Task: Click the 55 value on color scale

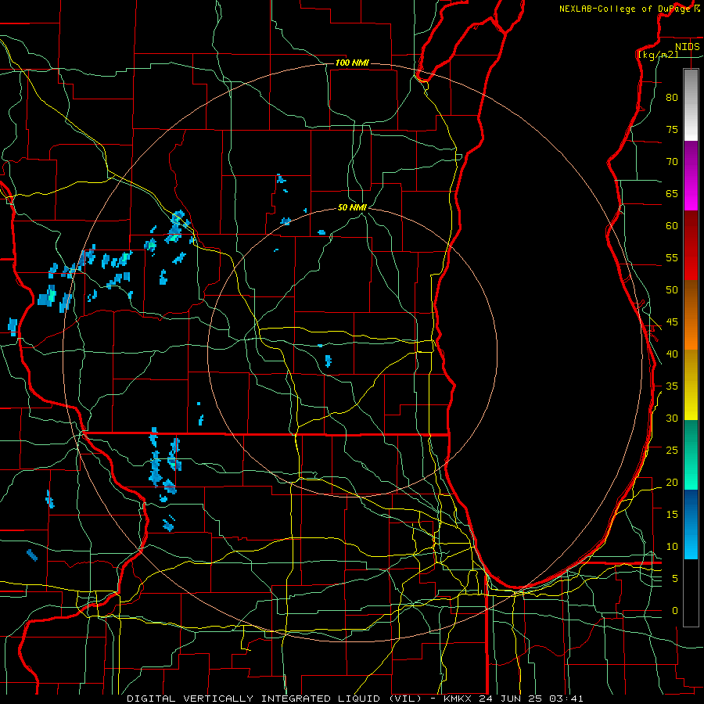Action: tap(672, 258)
